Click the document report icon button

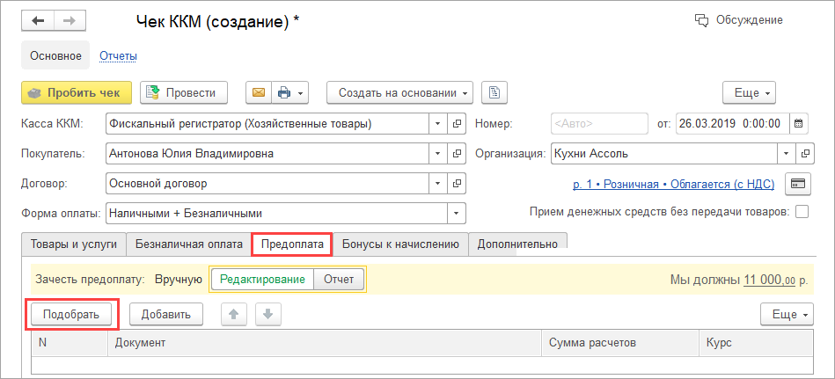click(495, 92)
